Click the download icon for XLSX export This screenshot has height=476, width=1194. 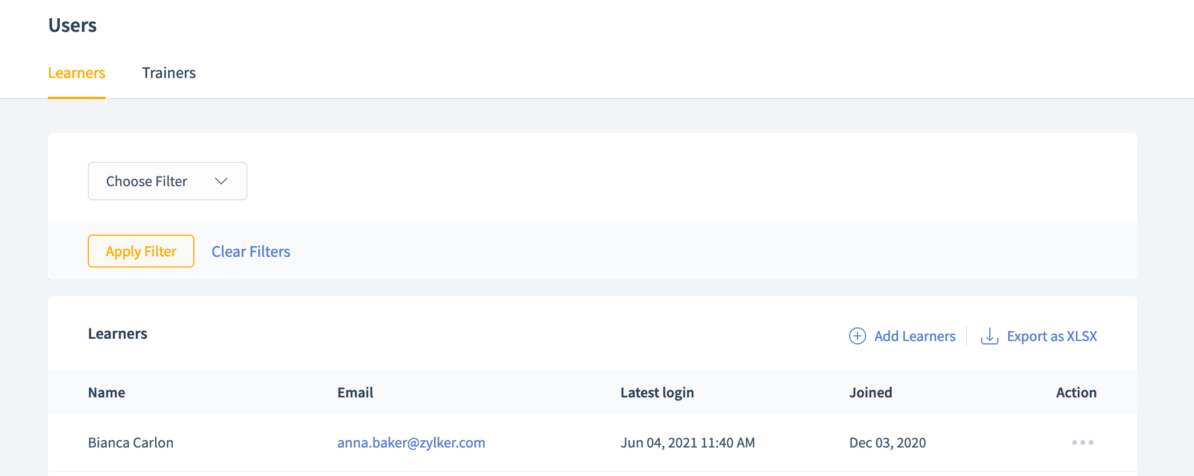(989, 336)
